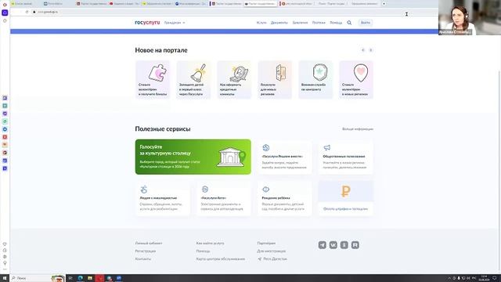Click Как найти услугу footer link

click(210, 244)
